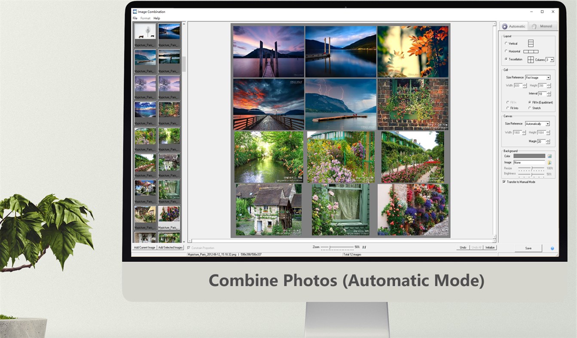
Task: Open the Cell Size Reference dropdown showing First Image
Action: click(x=537, y=77)
